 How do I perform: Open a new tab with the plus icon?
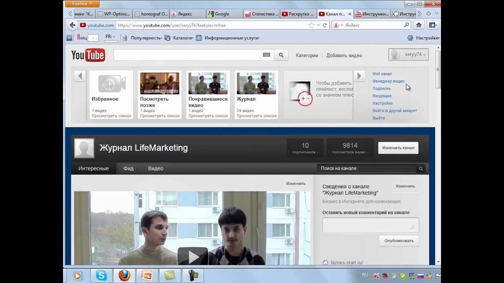[x=428, y=14]
